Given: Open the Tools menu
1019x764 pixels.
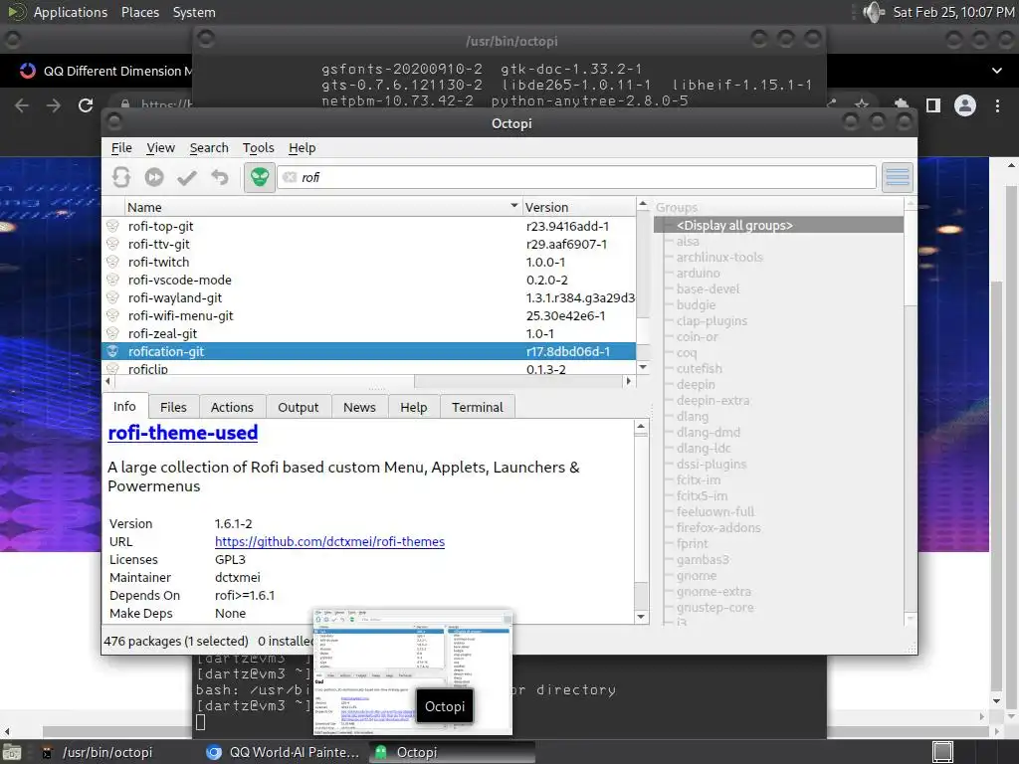Looking at the screenshot, I should pos(258,147).
